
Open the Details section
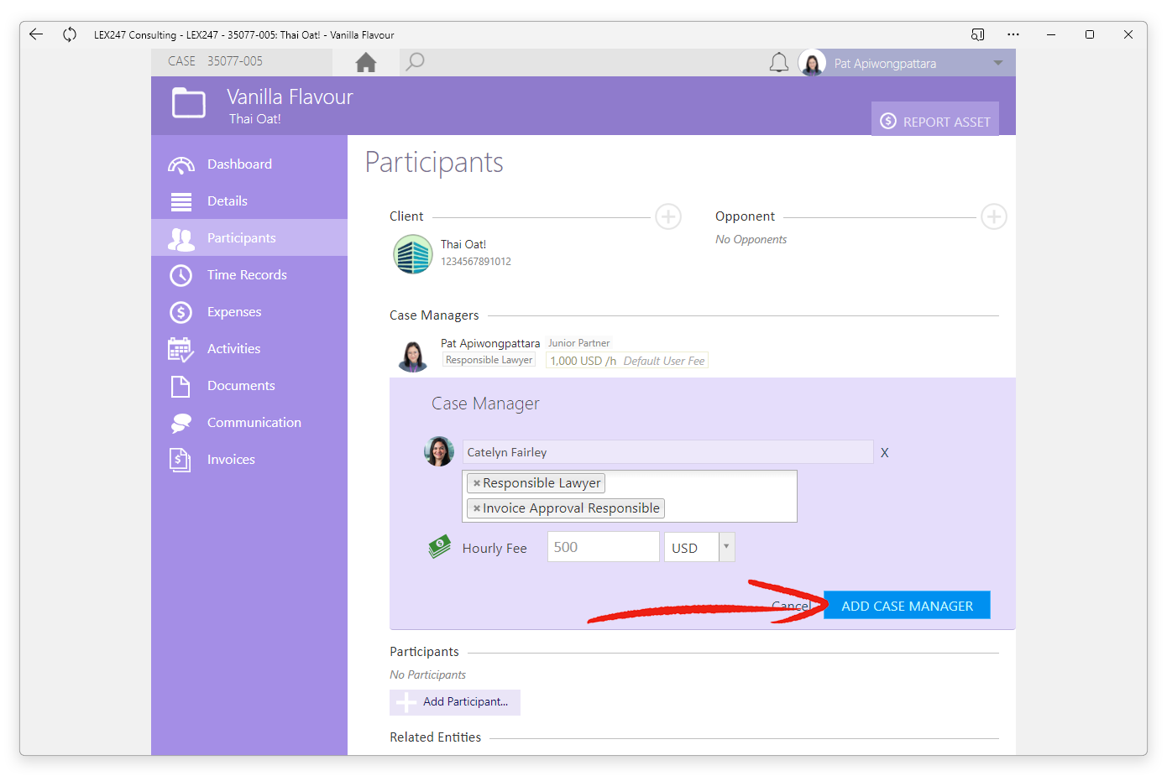point(249,201)
